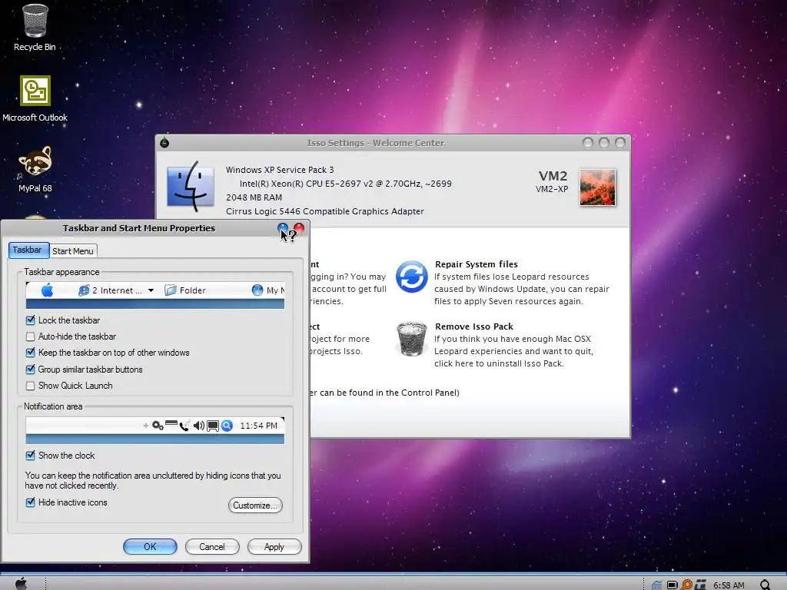This screenshot has width=787, height=590.
Task: Click the Customize... button
Action: point(255,505)
